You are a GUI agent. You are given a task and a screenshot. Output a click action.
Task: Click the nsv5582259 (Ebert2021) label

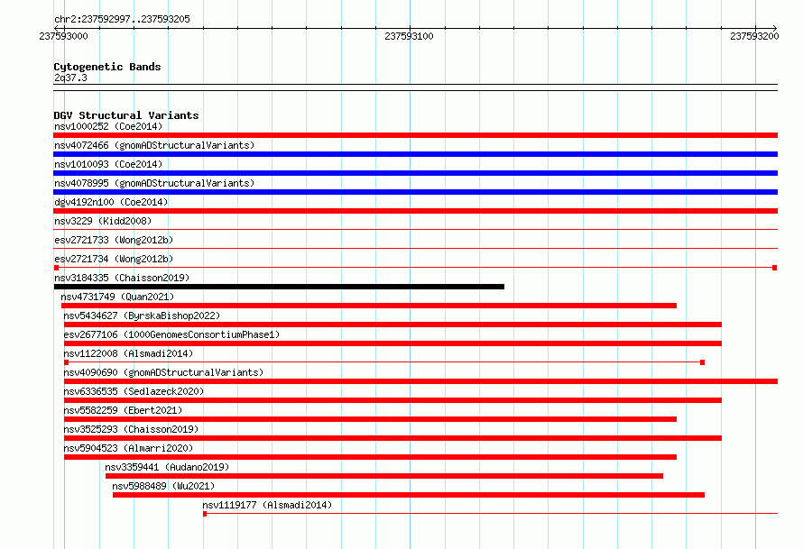[x=123, y=410]
